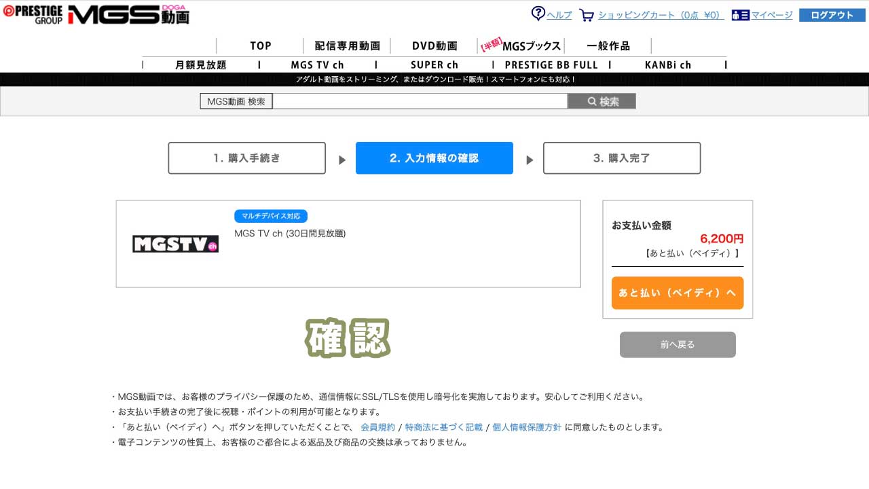Click the あと払い（ペイディ）へ button
869x489 pixels.
(x=677, y=293)
